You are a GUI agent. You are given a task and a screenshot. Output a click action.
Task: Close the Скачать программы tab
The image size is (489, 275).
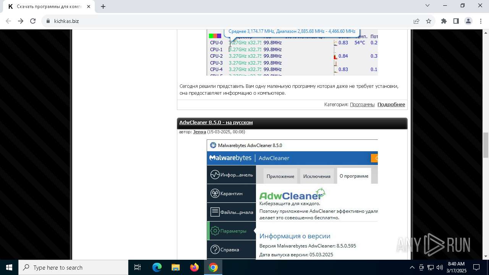pos(89,6)
